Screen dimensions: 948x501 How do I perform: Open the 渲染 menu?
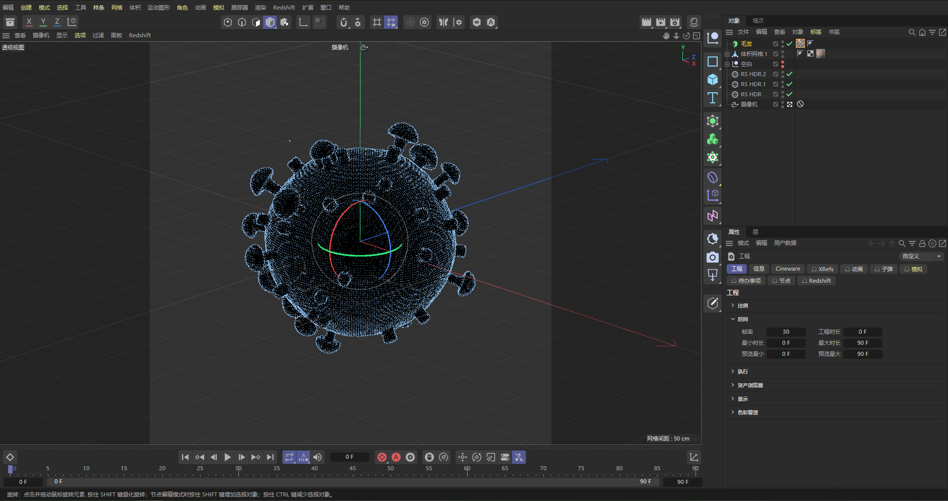coord(261,8)
